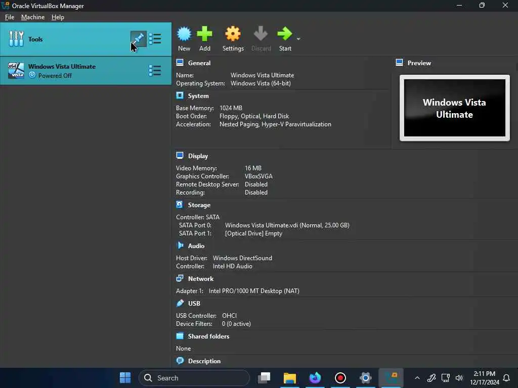This screenshot has width=518, height=388.
Task: Click Graphics Controller value 'VBoxSVGA'
Action: tap(258, 176)
